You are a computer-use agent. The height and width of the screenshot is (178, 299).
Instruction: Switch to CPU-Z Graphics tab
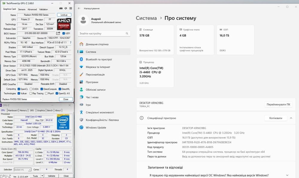pos(41,110)
